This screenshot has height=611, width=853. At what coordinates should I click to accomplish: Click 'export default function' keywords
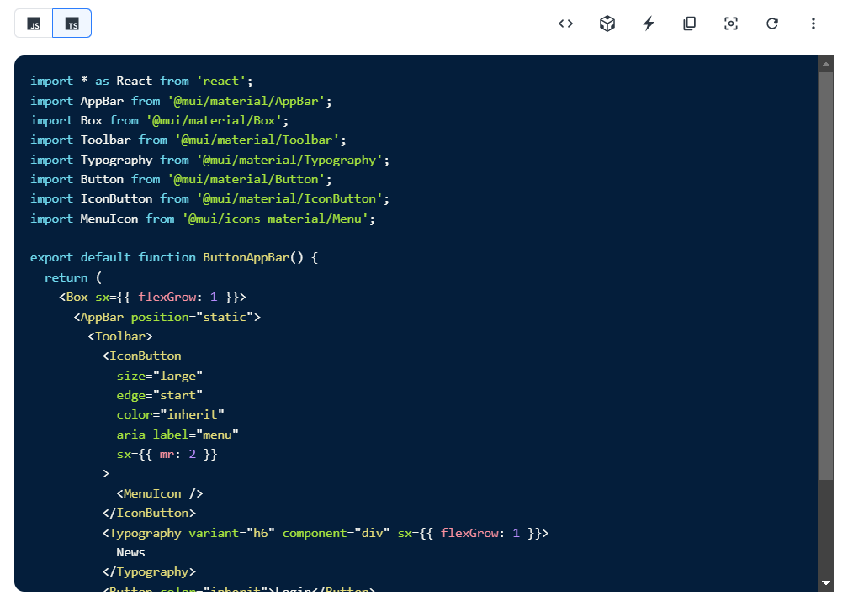click(x=113, y=258)
